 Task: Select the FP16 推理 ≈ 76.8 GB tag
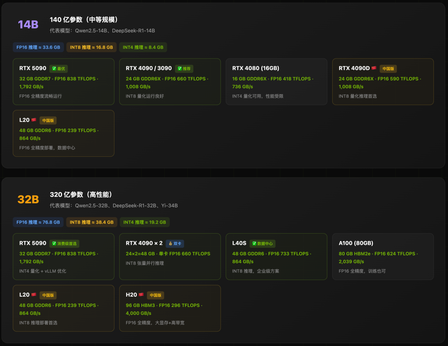click(38, 222)
